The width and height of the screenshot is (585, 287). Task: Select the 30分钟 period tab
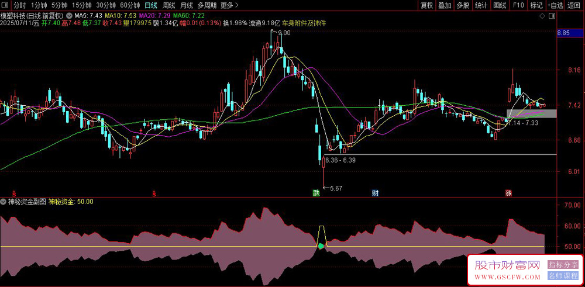(x=105, y=5)
